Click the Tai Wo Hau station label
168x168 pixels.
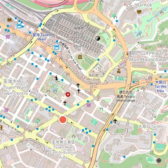(160, 86)
